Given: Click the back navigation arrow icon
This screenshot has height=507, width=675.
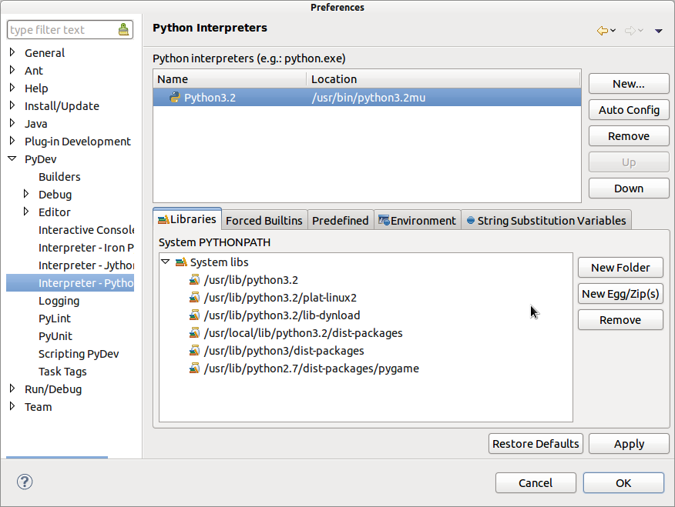Looking at the screenshot, I should pyautogui.click(x=603, y=30).
